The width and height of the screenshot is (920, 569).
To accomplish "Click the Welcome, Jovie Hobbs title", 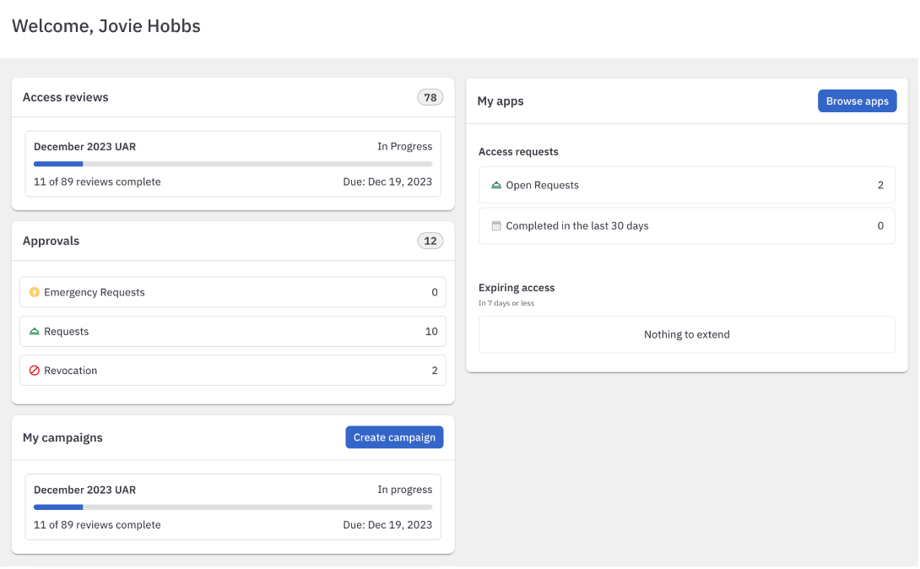I will (106, 26).
